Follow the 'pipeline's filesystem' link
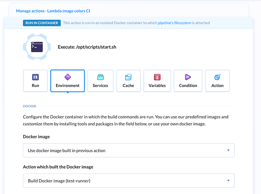The image size is (261, 194). (x=174, y=23)
